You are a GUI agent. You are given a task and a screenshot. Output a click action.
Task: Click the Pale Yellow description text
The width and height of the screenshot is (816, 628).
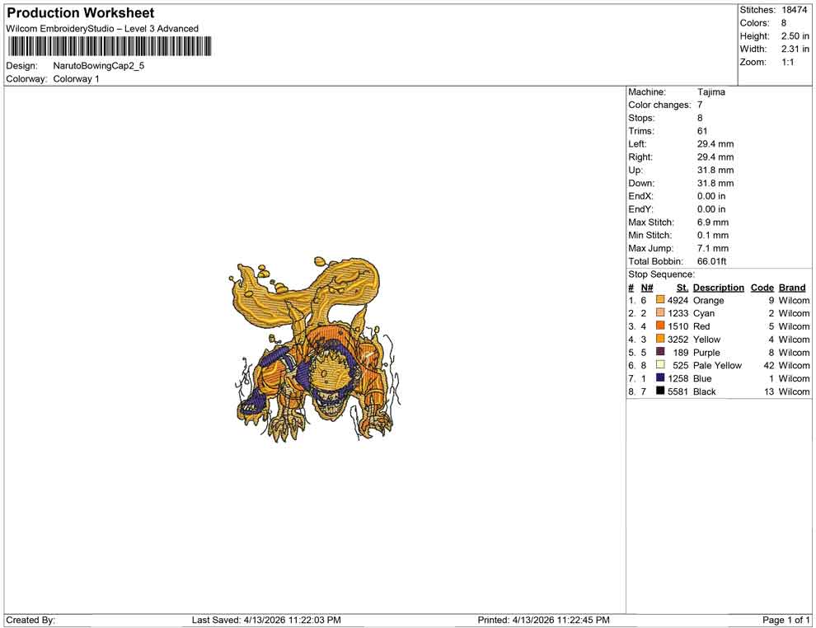pyautogui.click(x=717, y=365)
